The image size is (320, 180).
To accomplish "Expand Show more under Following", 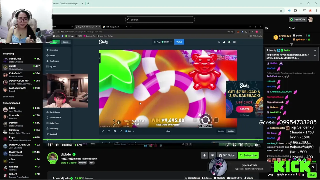I will point(8,97).
